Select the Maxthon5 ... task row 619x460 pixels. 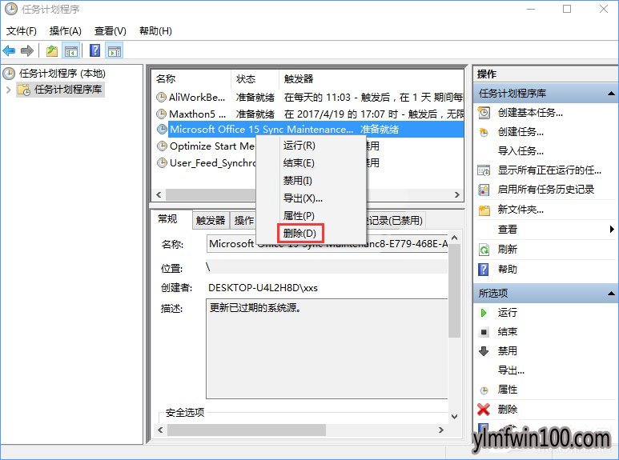308,114
